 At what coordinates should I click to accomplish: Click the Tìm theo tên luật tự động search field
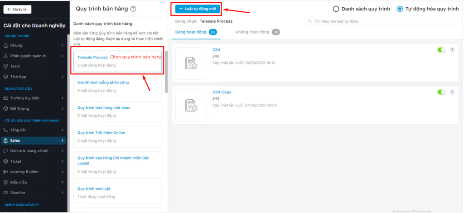point(382,21)
